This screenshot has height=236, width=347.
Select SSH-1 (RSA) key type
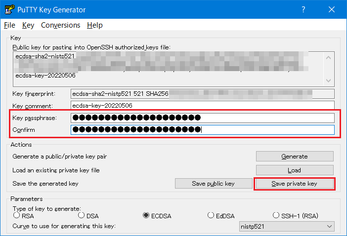276,215
